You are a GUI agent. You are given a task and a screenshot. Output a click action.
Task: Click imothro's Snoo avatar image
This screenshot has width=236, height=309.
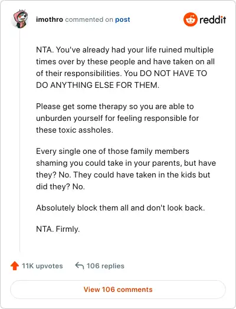click(x=20, y=19)
